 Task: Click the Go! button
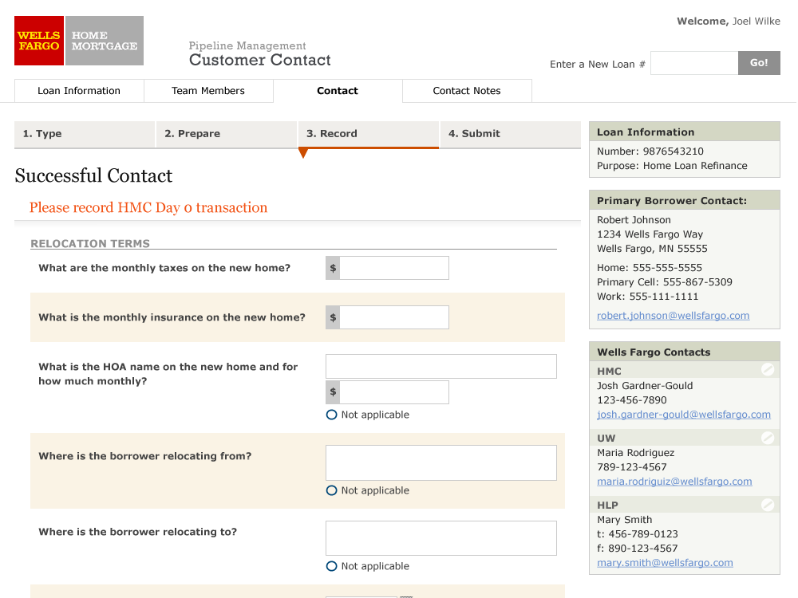759,63
